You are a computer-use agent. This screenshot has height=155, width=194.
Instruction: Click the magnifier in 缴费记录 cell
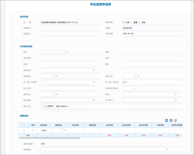coord(62,130)
